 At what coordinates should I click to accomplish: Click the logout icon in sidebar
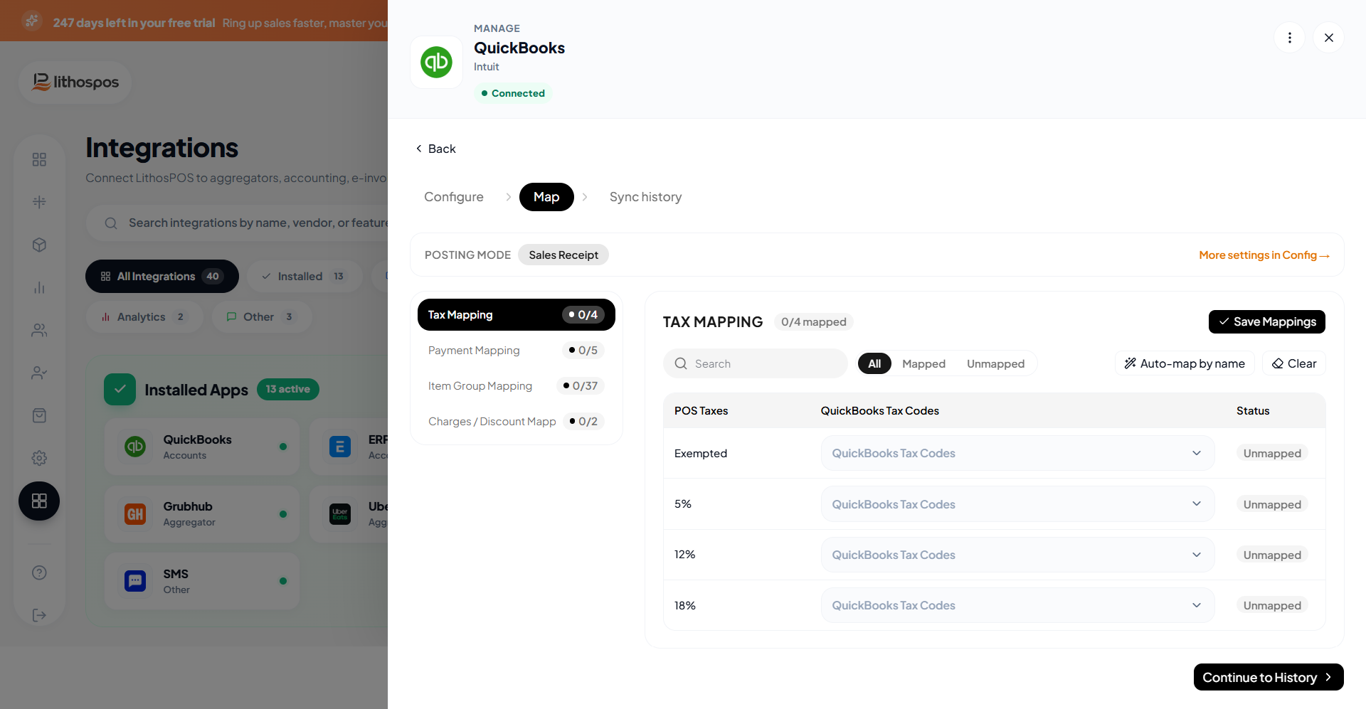coord(39,615)
